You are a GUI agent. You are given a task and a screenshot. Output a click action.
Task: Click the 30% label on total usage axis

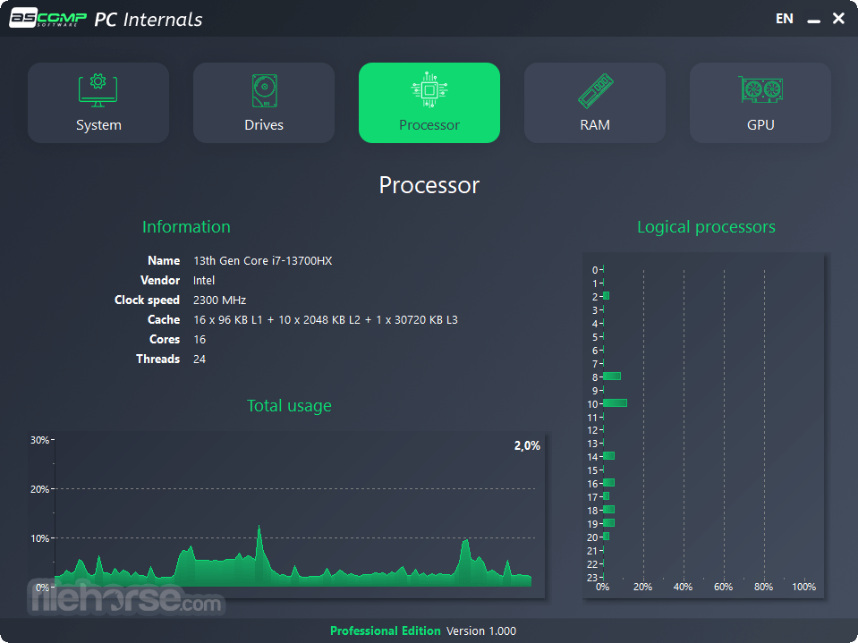[39, 440]
